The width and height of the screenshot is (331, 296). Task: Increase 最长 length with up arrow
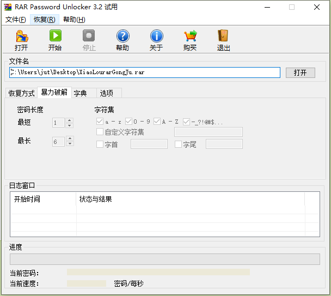[x=70, y=138]
